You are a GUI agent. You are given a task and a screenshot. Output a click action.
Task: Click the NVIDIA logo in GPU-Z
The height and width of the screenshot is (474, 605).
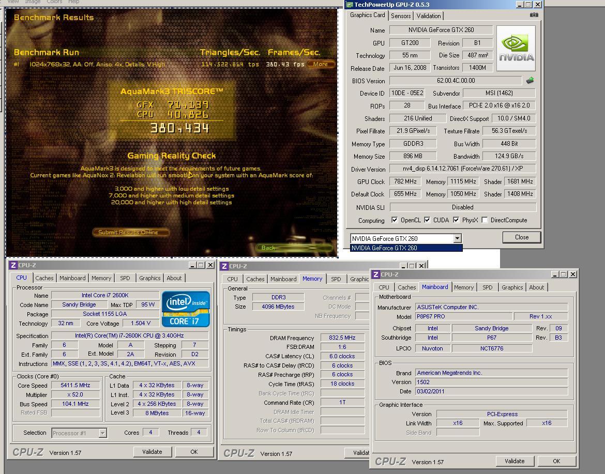pyautogui.click(x=516, y=48)
